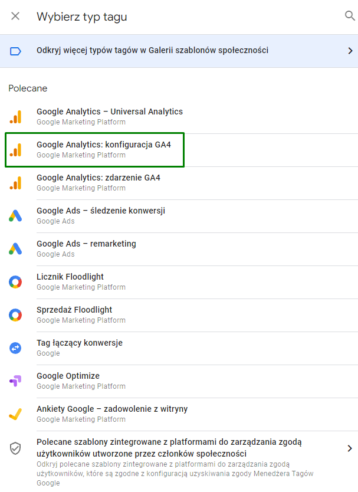Image resolution: width=358 pixels, height=492 pixels.
Task: Click the shield icon next to consent templates
Action: (x=15, y=448)
